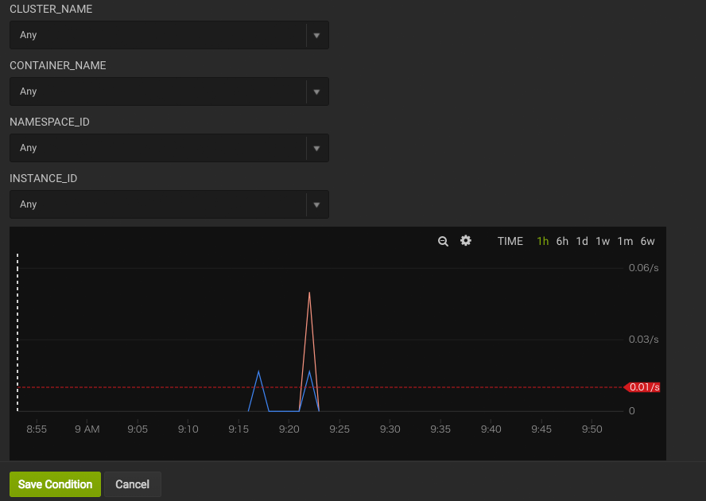This screenshot has width=706, height=501.
Task: Click the CLUSTER_NAME Any field
Action: tap(157, 35)
